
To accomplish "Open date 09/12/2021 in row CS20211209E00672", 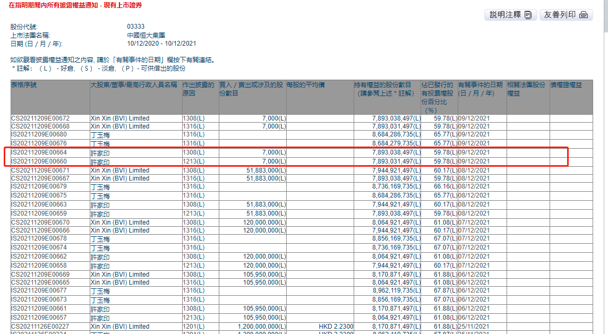I will point(474,118).
